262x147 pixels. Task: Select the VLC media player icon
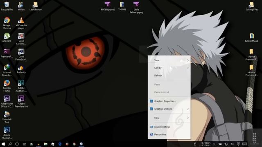coord(21,23)
